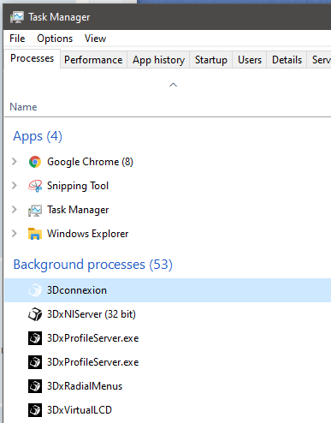
Task: Click the 3Dconnexion process icon
Action: click(35, 290)
